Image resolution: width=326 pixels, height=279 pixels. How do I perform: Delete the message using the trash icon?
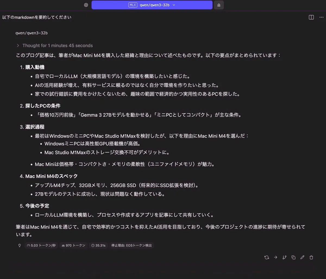pyautogui.click(x=311, y=257)
